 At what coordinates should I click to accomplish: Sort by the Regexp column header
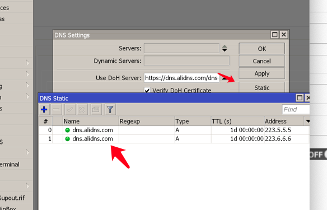[147, 121]
